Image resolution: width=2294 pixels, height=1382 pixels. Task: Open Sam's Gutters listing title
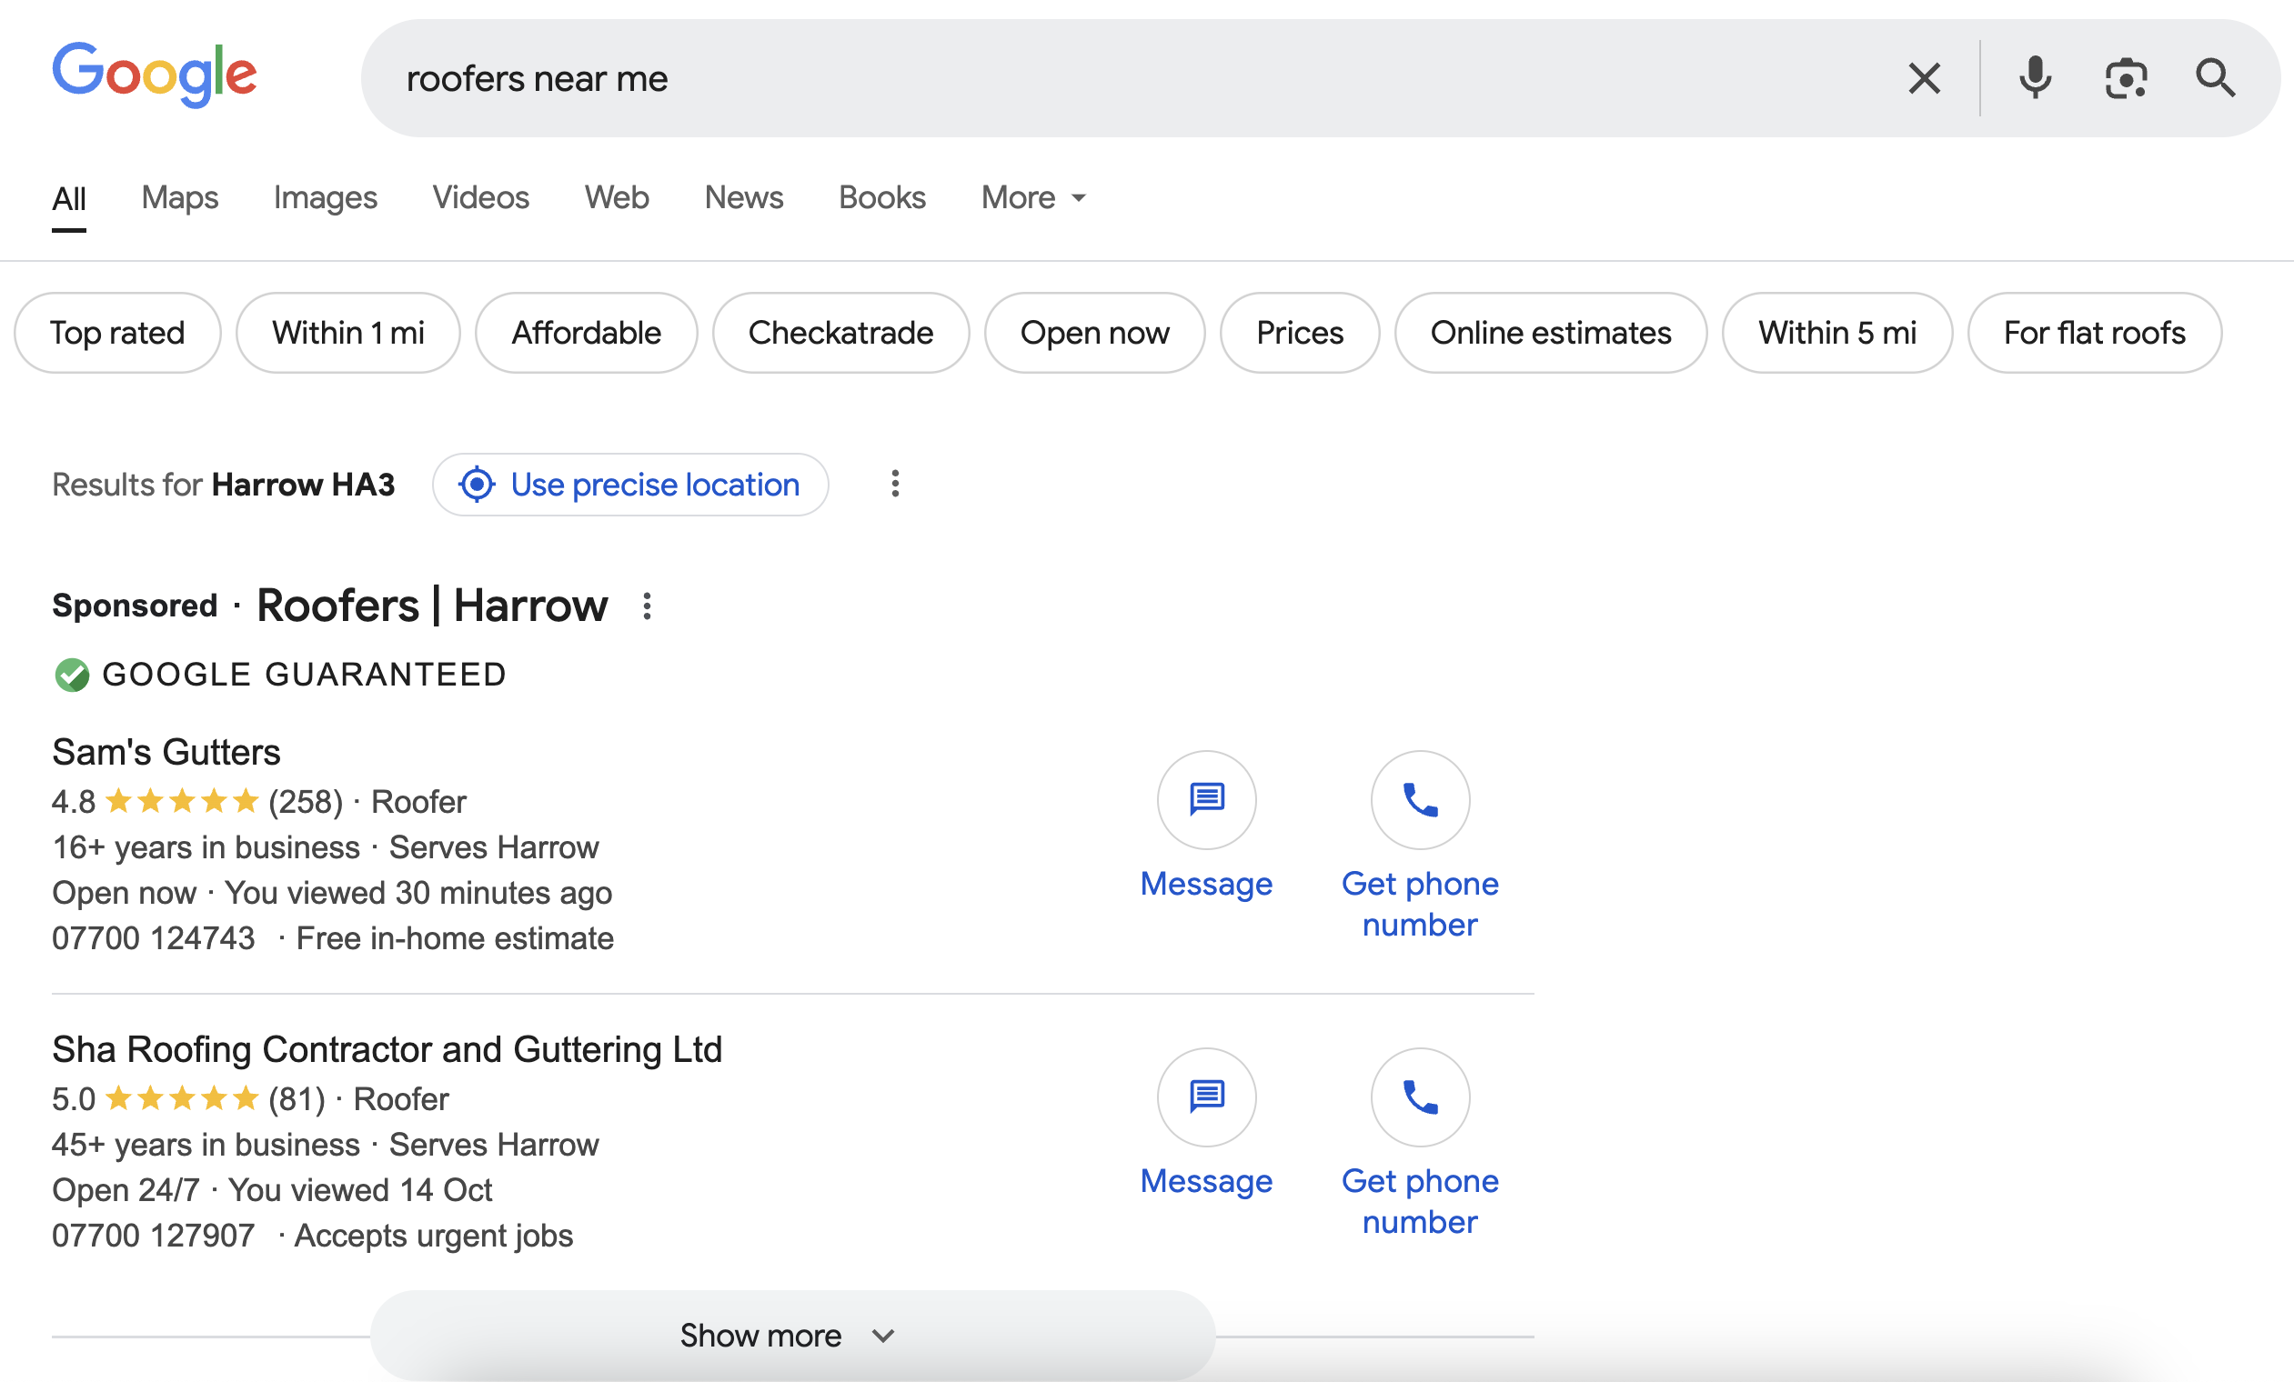(x=166, y=751)
